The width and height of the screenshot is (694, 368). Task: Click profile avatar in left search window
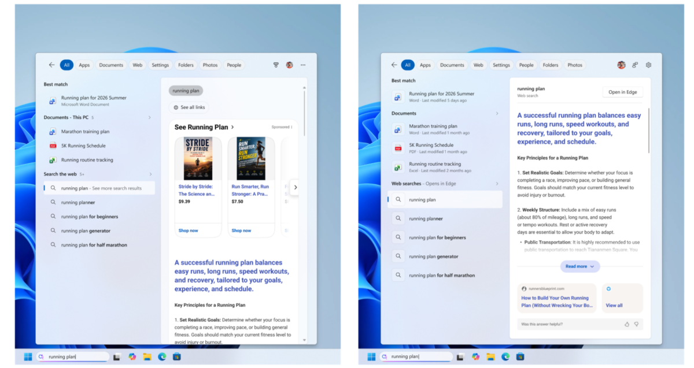coord(289,65)
